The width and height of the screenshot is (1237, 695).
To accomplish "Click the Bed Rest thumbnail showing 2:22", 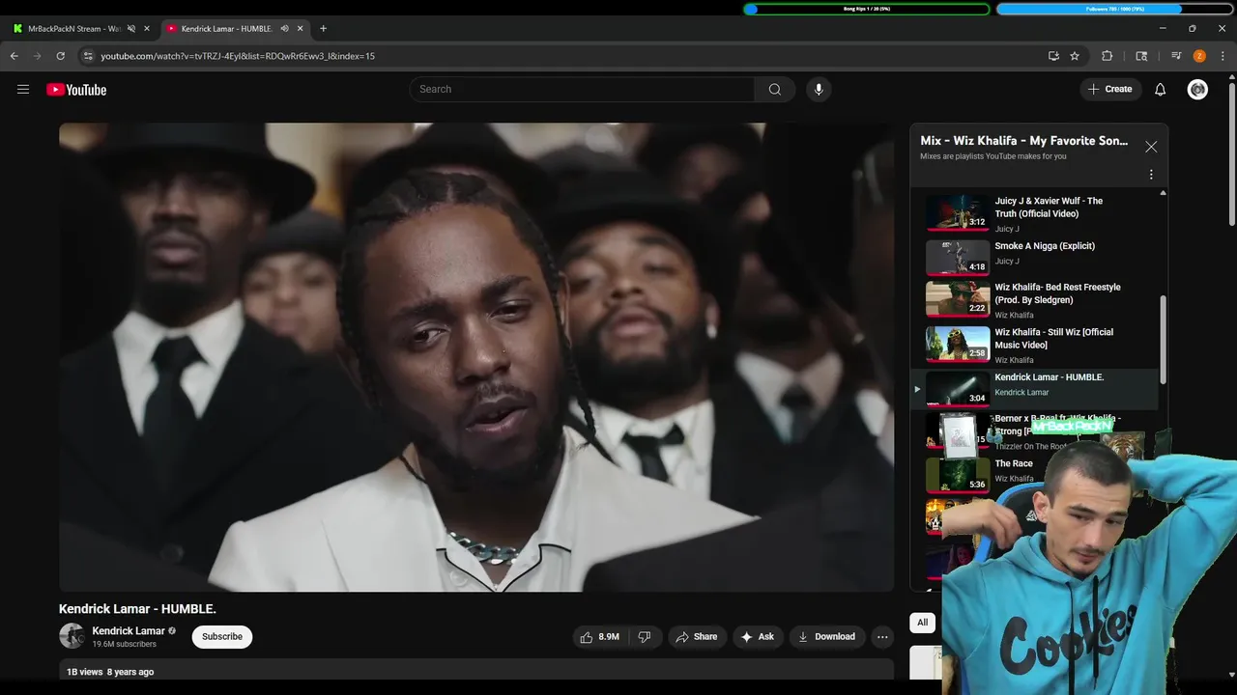I will (x=958, y=299).
